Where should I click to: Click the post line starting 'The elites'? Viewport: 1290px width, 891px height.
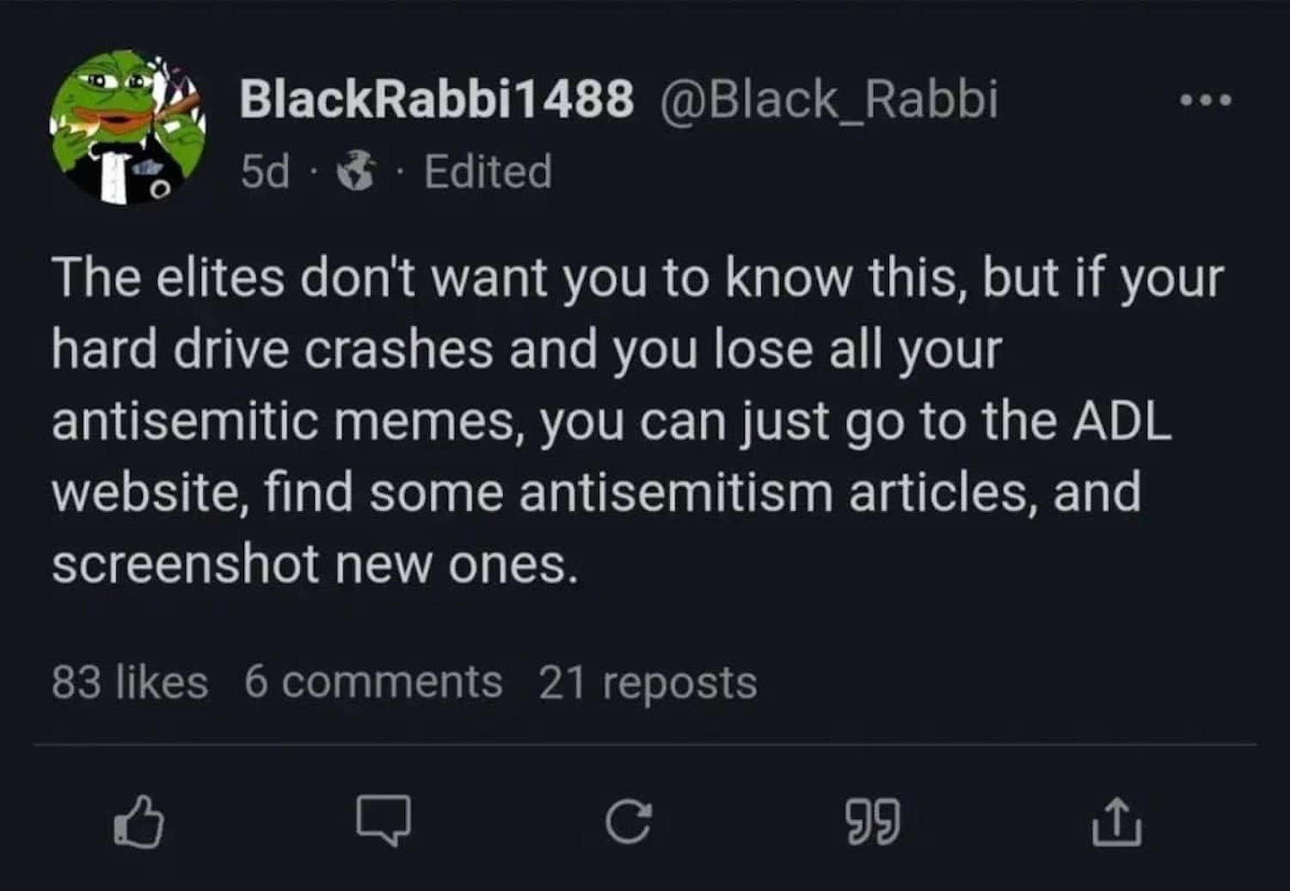coord(636,278)
